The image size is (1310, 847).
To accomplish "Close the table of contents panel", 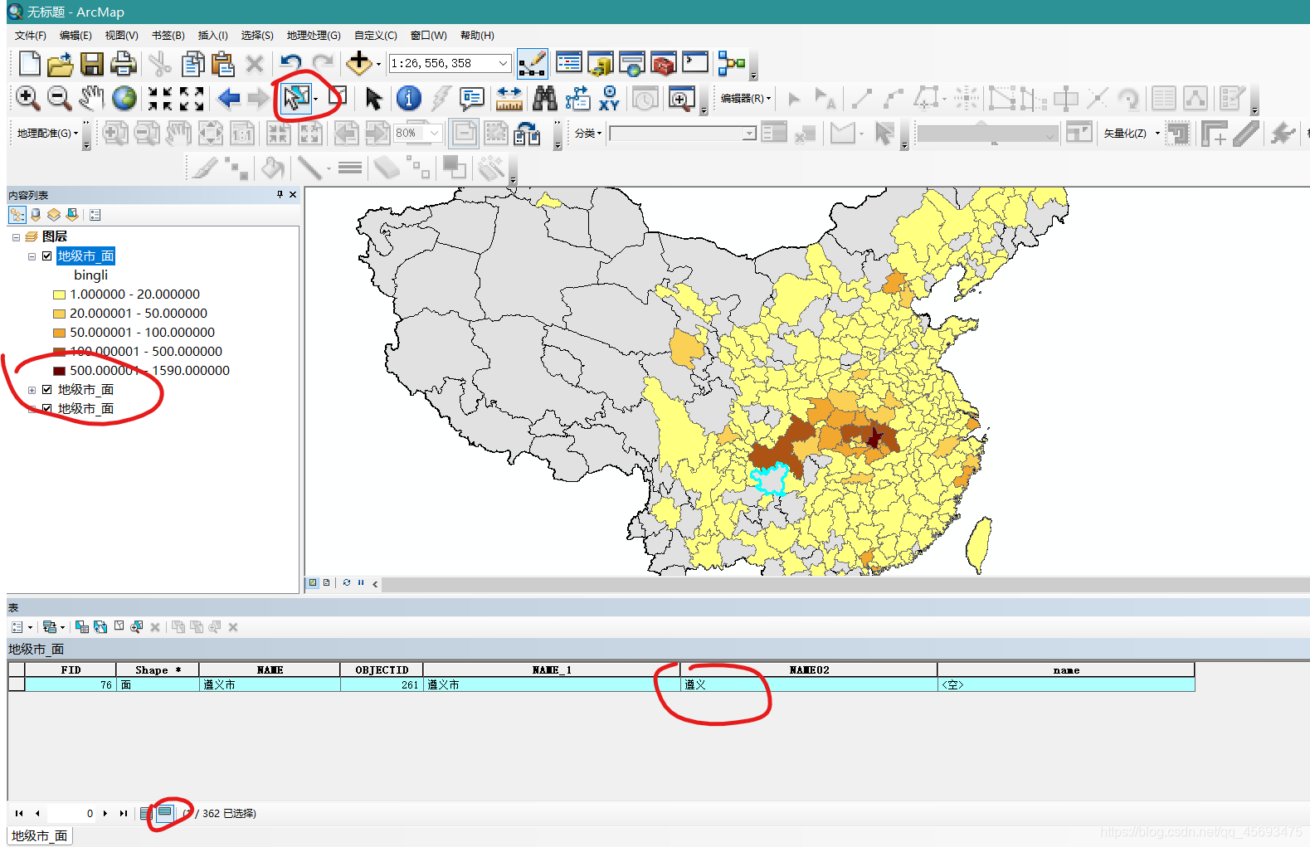I will point(292,194).
